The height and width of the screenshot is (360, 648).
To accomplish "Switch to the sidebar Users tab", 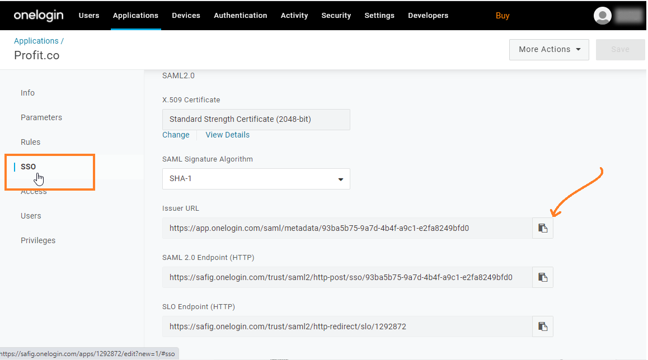I will click(31, 216).
